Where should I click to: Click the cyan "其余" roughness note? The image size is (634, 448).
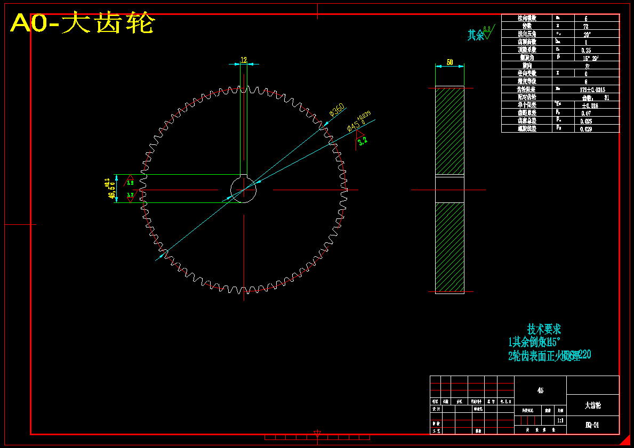476,35
